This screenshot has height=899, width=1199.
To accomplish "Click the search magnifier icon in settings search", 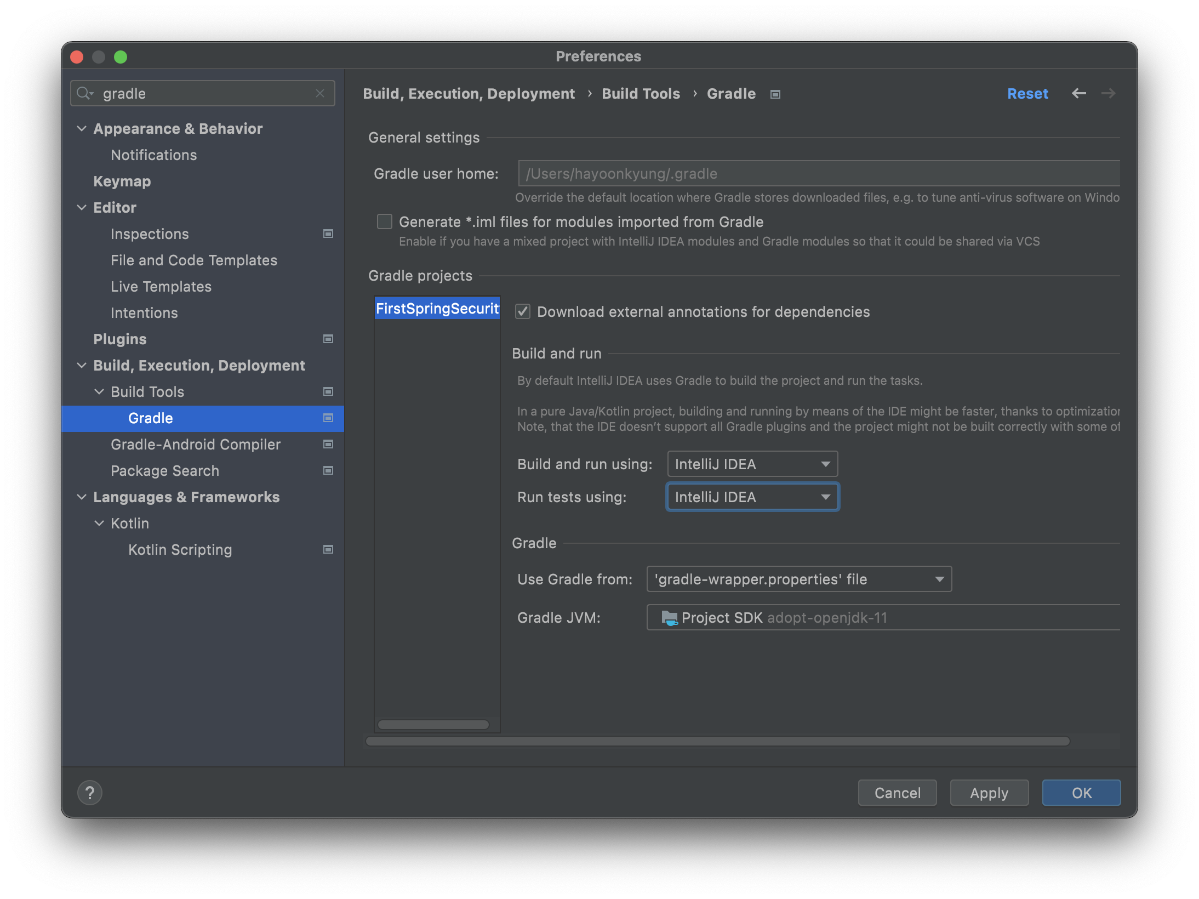I will point(85,93).
